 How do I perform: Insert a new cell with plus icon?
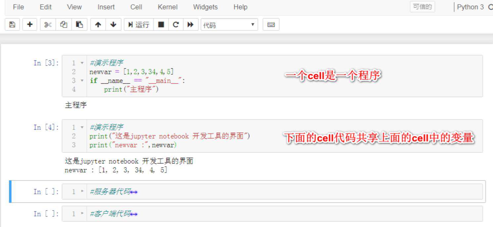tap(30, 25)
